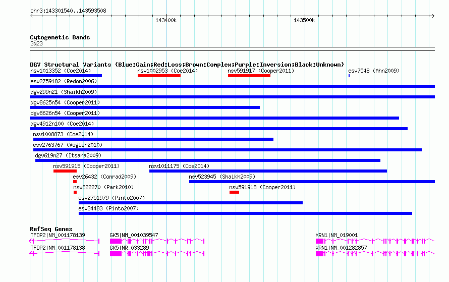Select the 3q23 band label
The height and width of the screenshot is (282, 449).
(x=36, y=43)
